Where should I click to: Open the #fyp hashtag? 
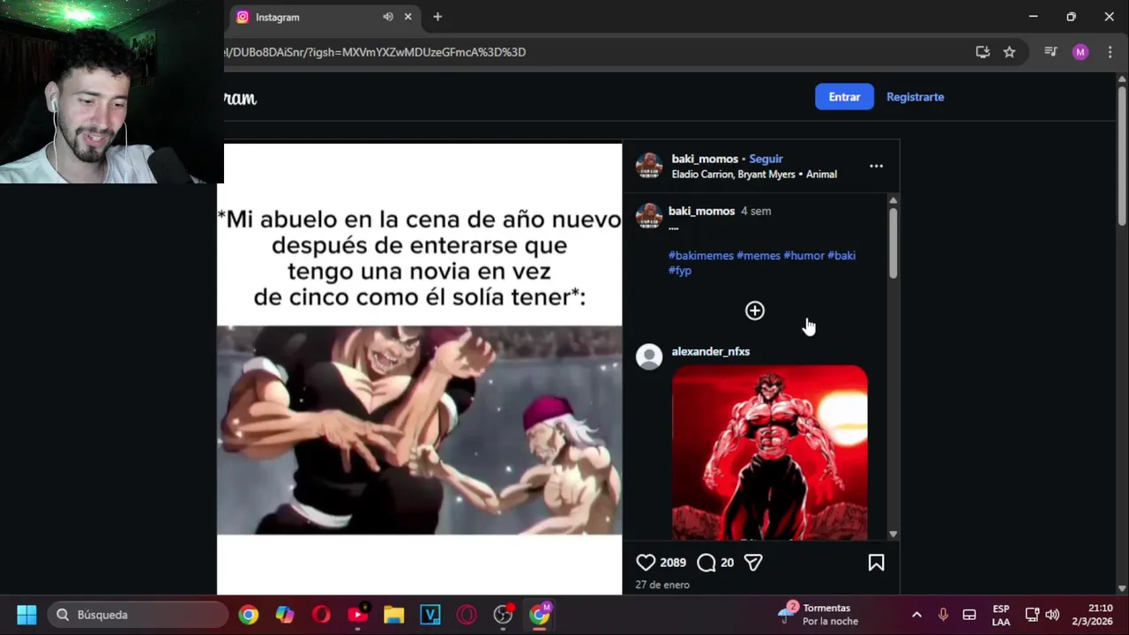point(680,271)
